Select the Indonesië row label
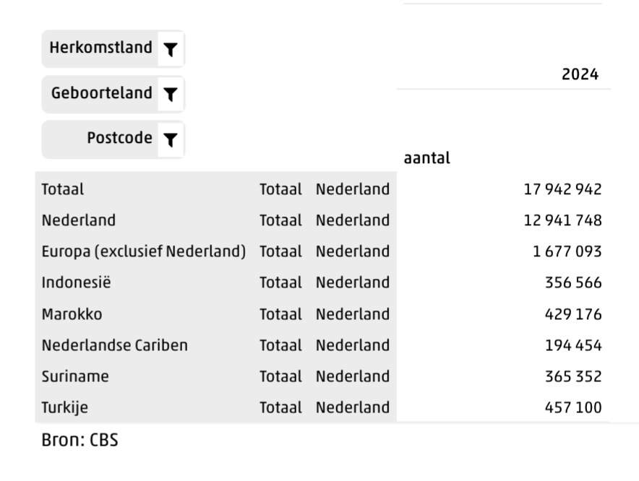 [76, 282]
